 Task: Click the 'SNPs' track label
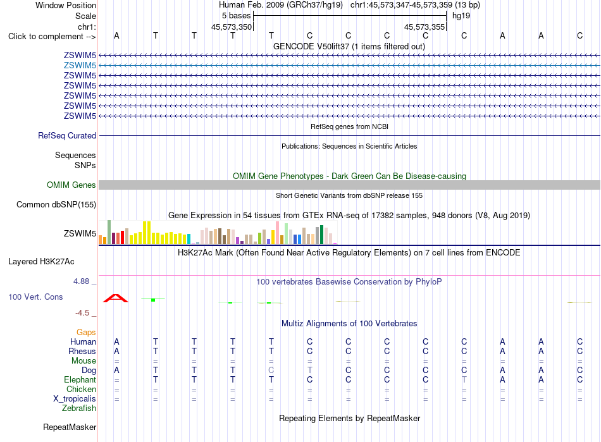(x=85, y=165)
